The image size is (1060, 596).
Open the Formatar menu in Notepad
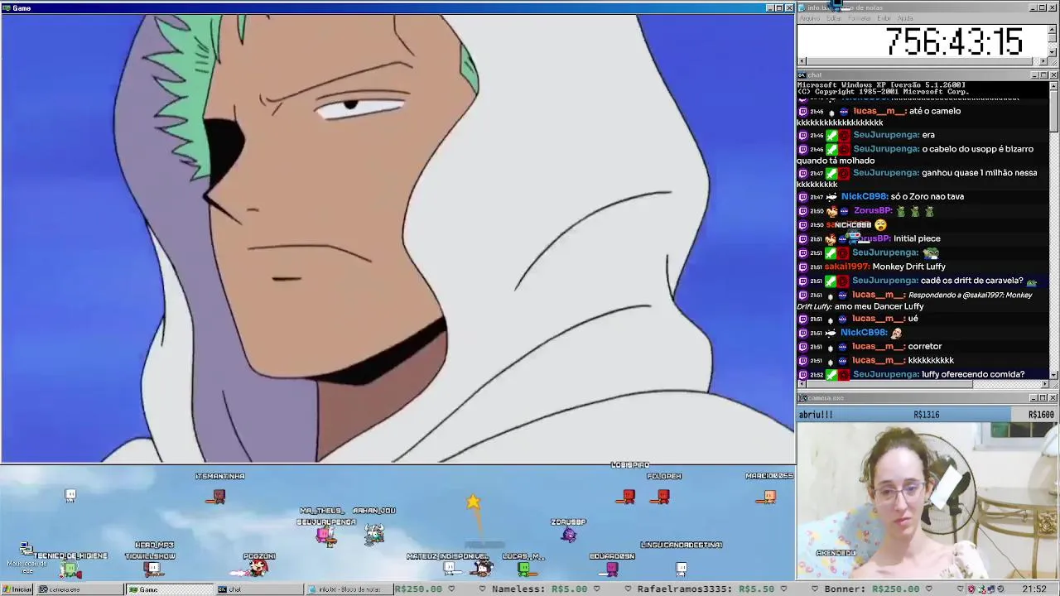click(x=860, y=18)
